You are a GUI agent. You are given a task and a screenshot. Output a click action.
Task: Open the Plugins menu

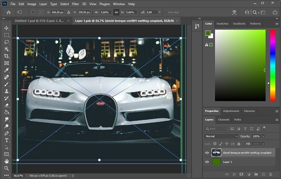click(105, 4)
